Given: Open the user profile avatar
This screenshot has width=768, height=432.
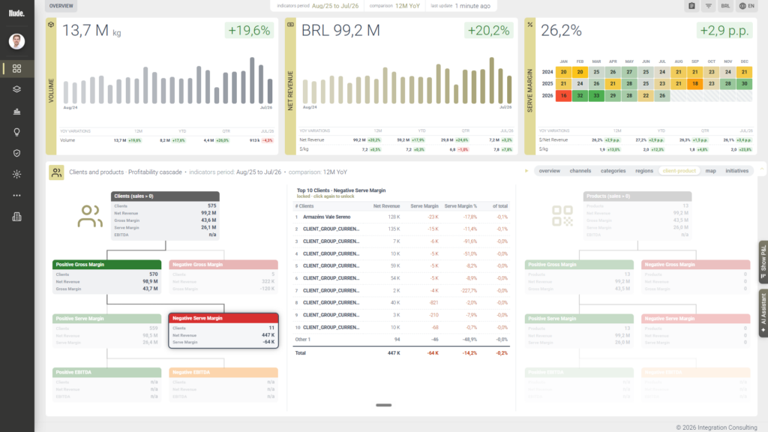Looking at the screenshot, I should [16, 41].
